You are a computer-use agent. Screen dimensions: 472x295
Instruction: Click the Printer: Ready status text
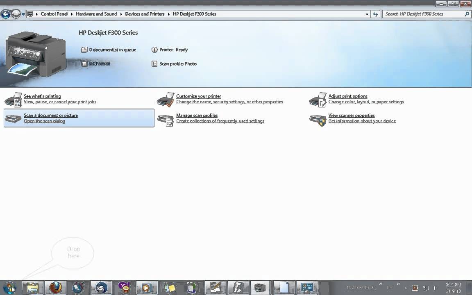tap(174, 50)
